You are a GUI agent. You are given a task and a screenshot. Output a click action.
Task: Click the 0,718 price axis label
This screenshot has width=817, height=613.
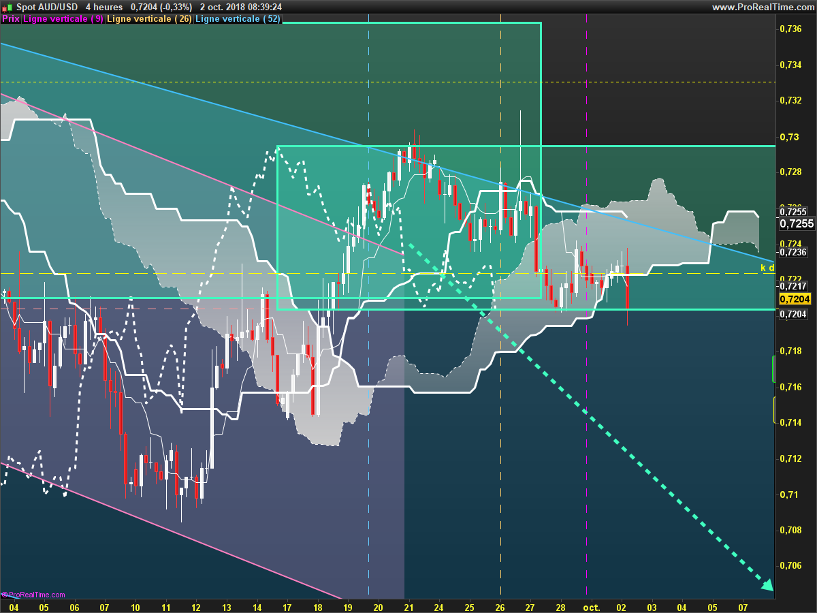click(790, 351)
